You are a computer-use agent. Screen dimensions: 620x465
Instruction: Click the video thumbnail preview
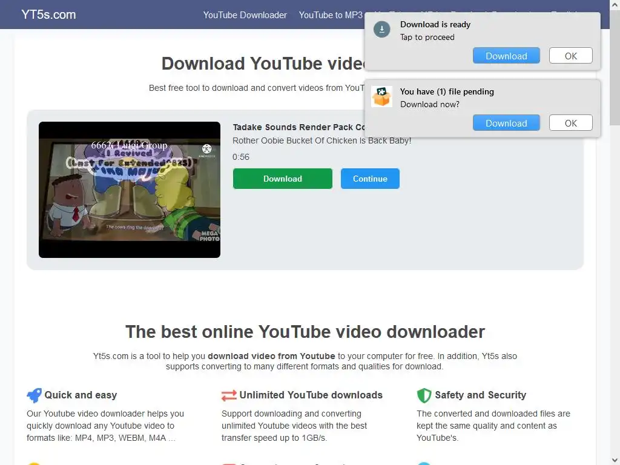click(130, 190)
